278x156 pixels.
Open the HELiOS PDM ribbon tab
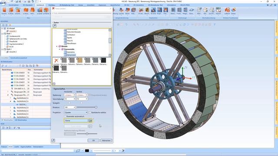click(185, 5)
